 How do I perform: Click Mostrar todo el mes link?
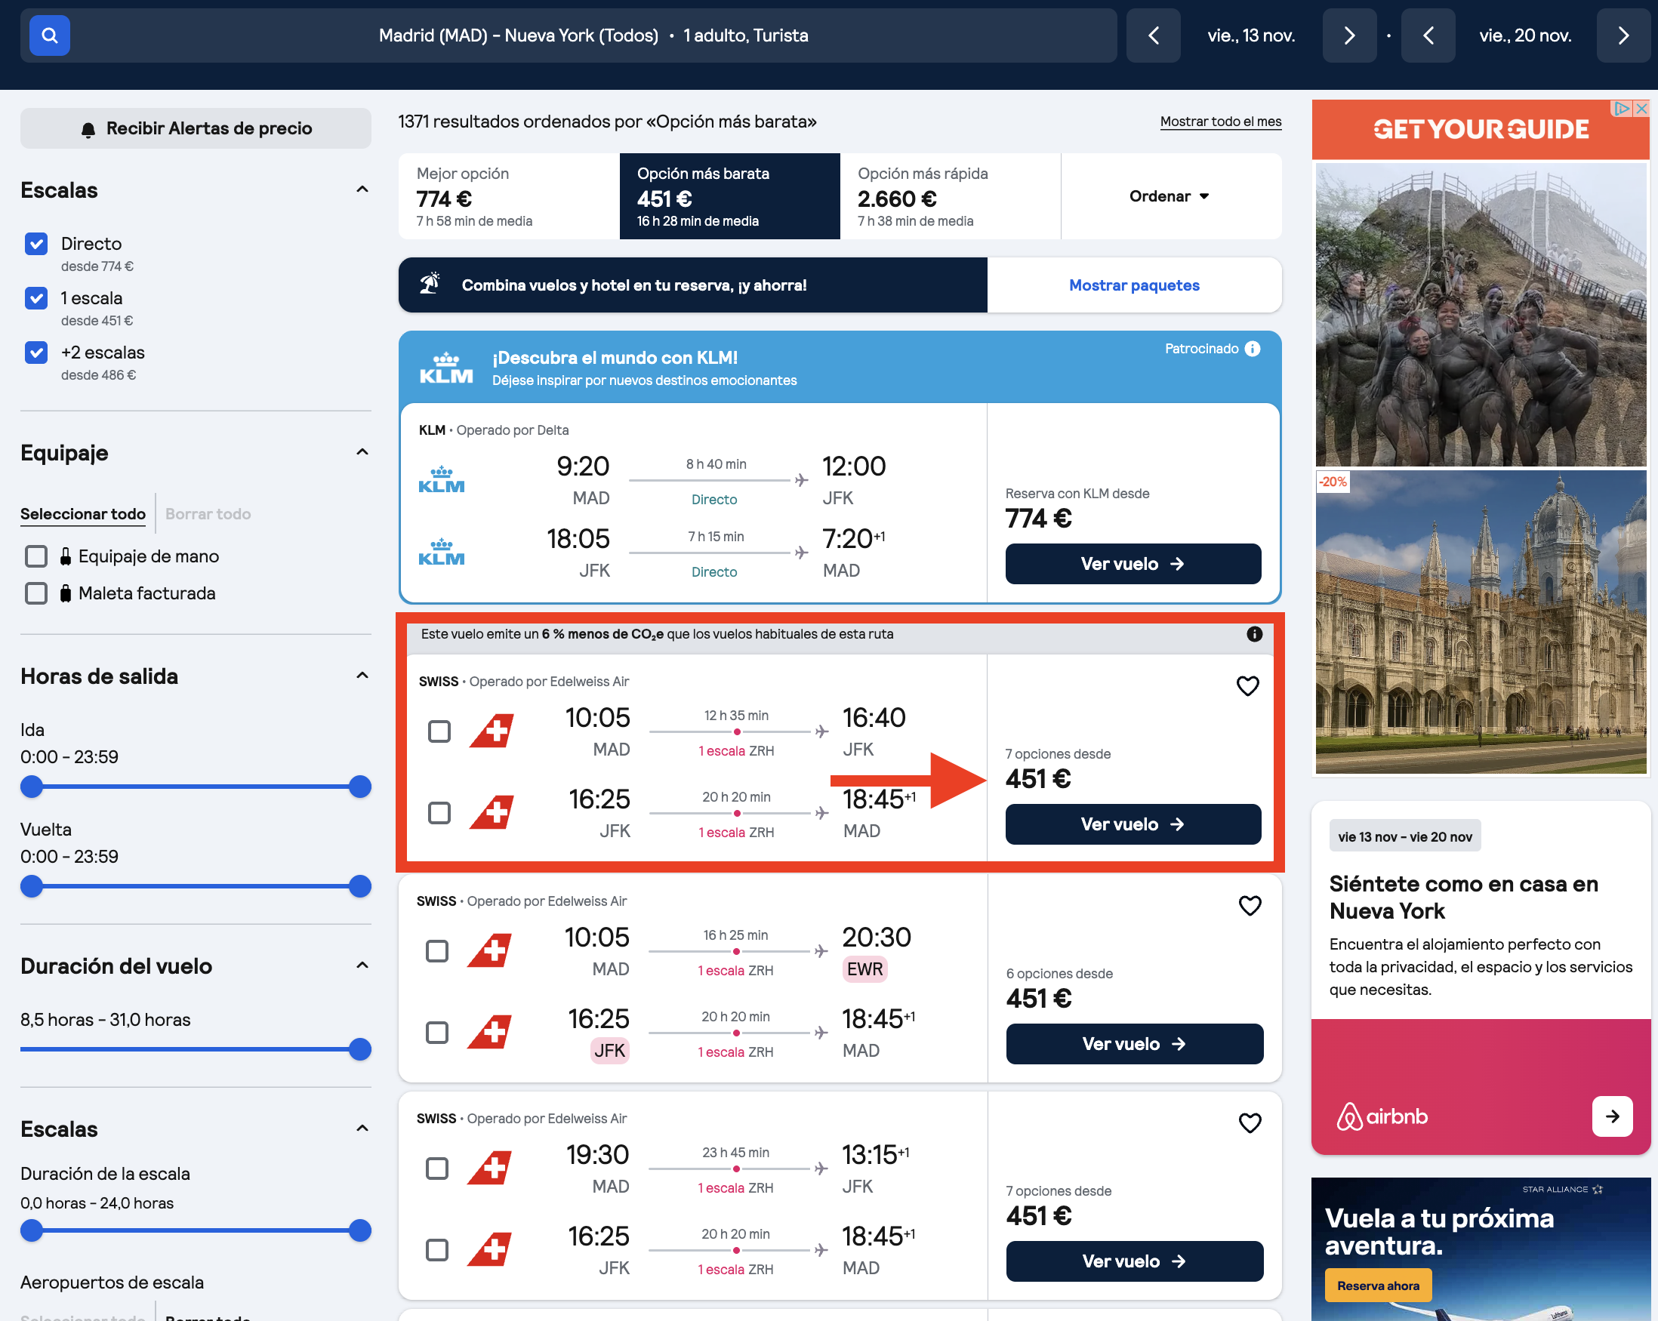1220,122
